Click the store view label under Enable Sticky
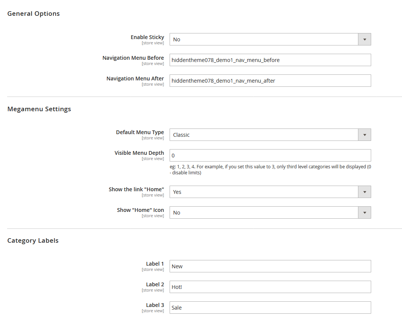Image resolution: width=402 pixels, height=328 pixels. (153, 43)
